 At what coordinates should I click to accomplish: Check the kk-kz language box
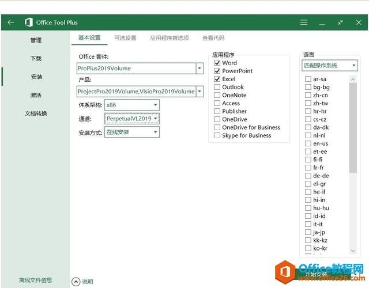(308, 240)
